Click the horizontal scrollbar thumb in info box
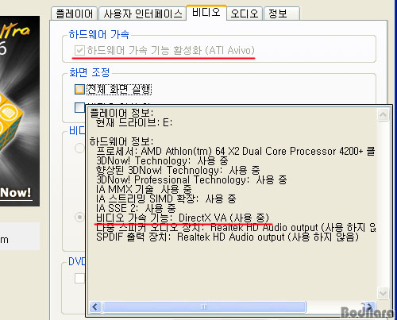Viewport: 397px width, 320px height. tap(204, 307)
